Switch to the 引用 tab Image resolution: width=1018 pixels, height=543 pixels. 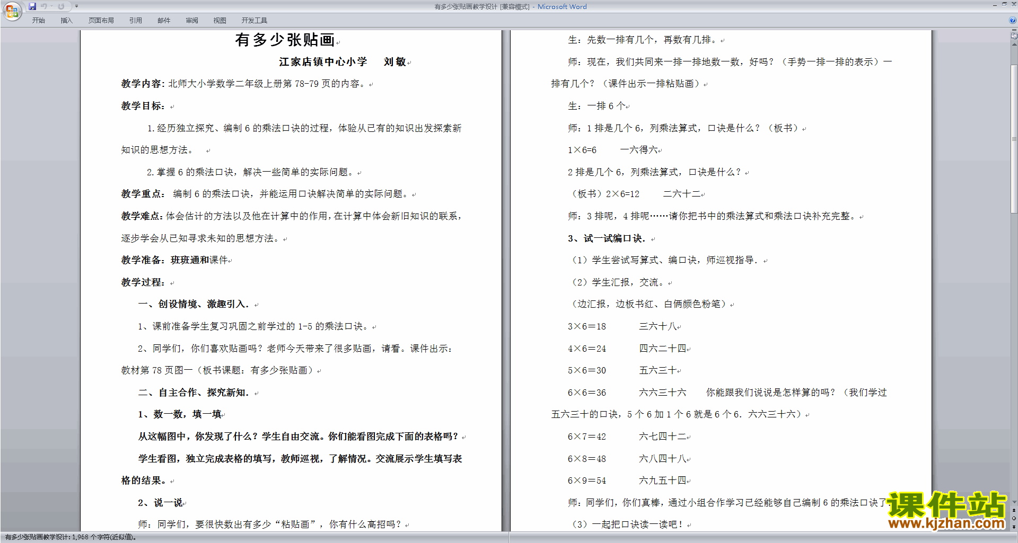click(135, 20)
